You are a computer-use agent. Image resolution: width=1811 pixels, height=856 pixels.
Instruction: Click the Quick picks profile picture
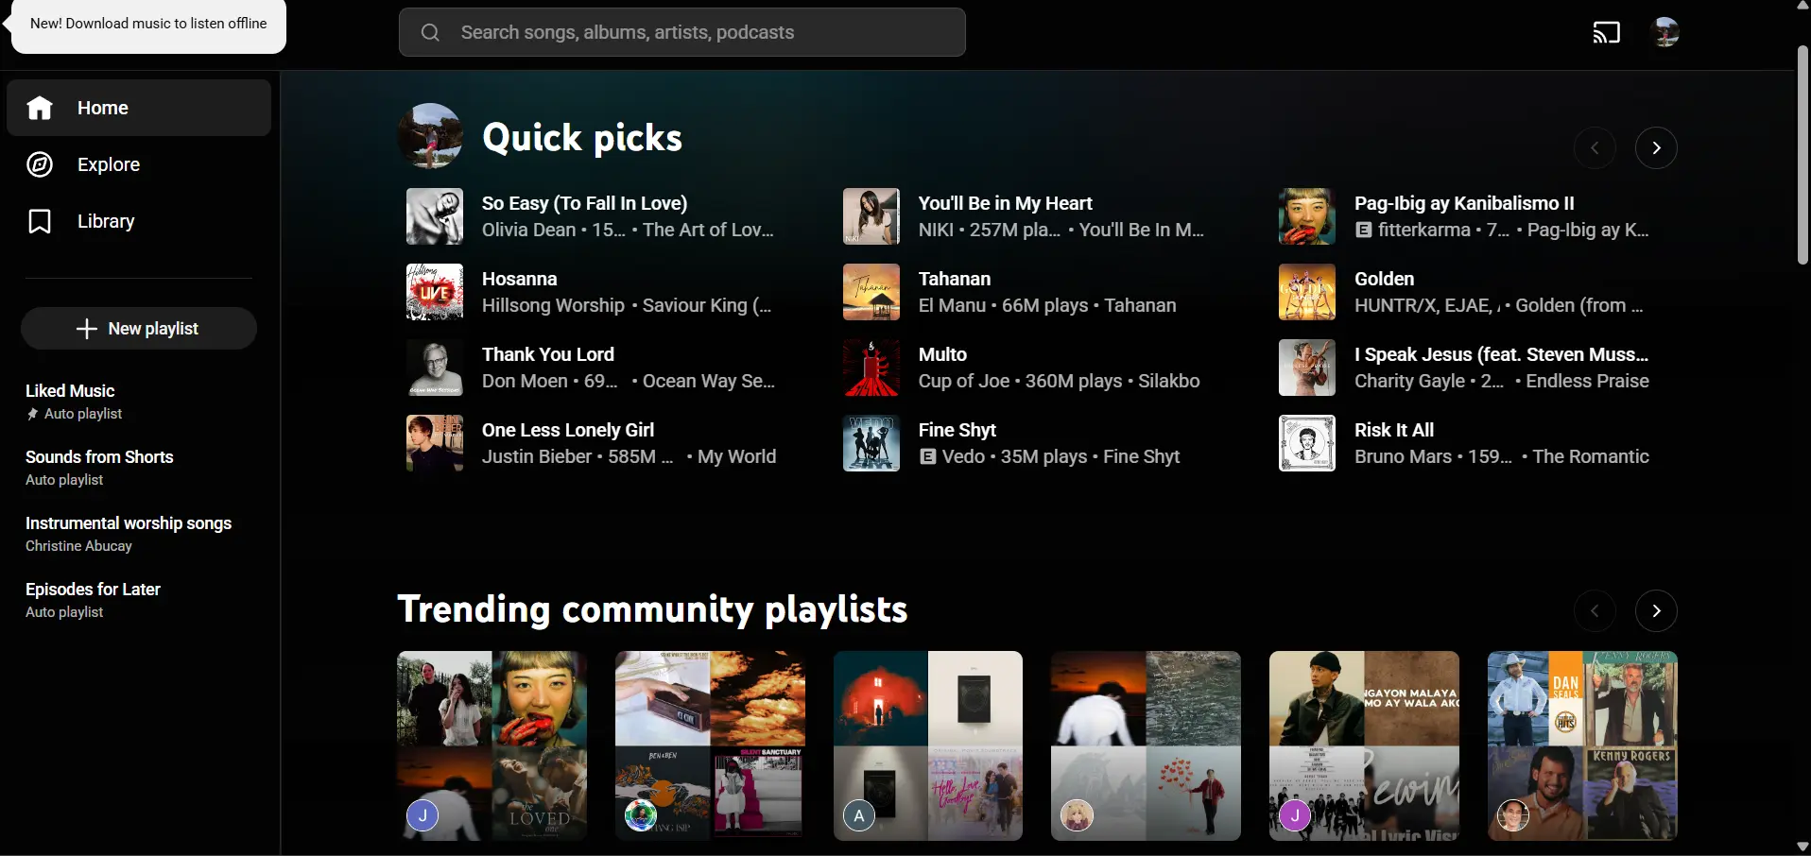(x=430, y=136)
